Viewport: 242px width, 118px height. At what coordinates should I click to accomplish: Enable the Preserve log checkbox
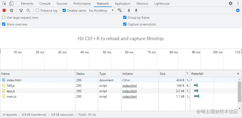[37, 11]
